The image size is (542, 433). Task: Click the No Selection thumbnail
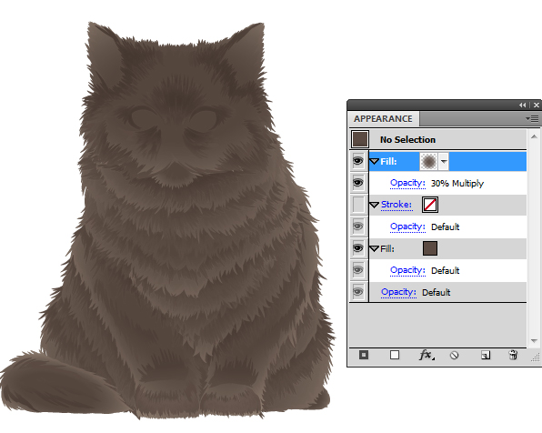click(x=360, y=139)
